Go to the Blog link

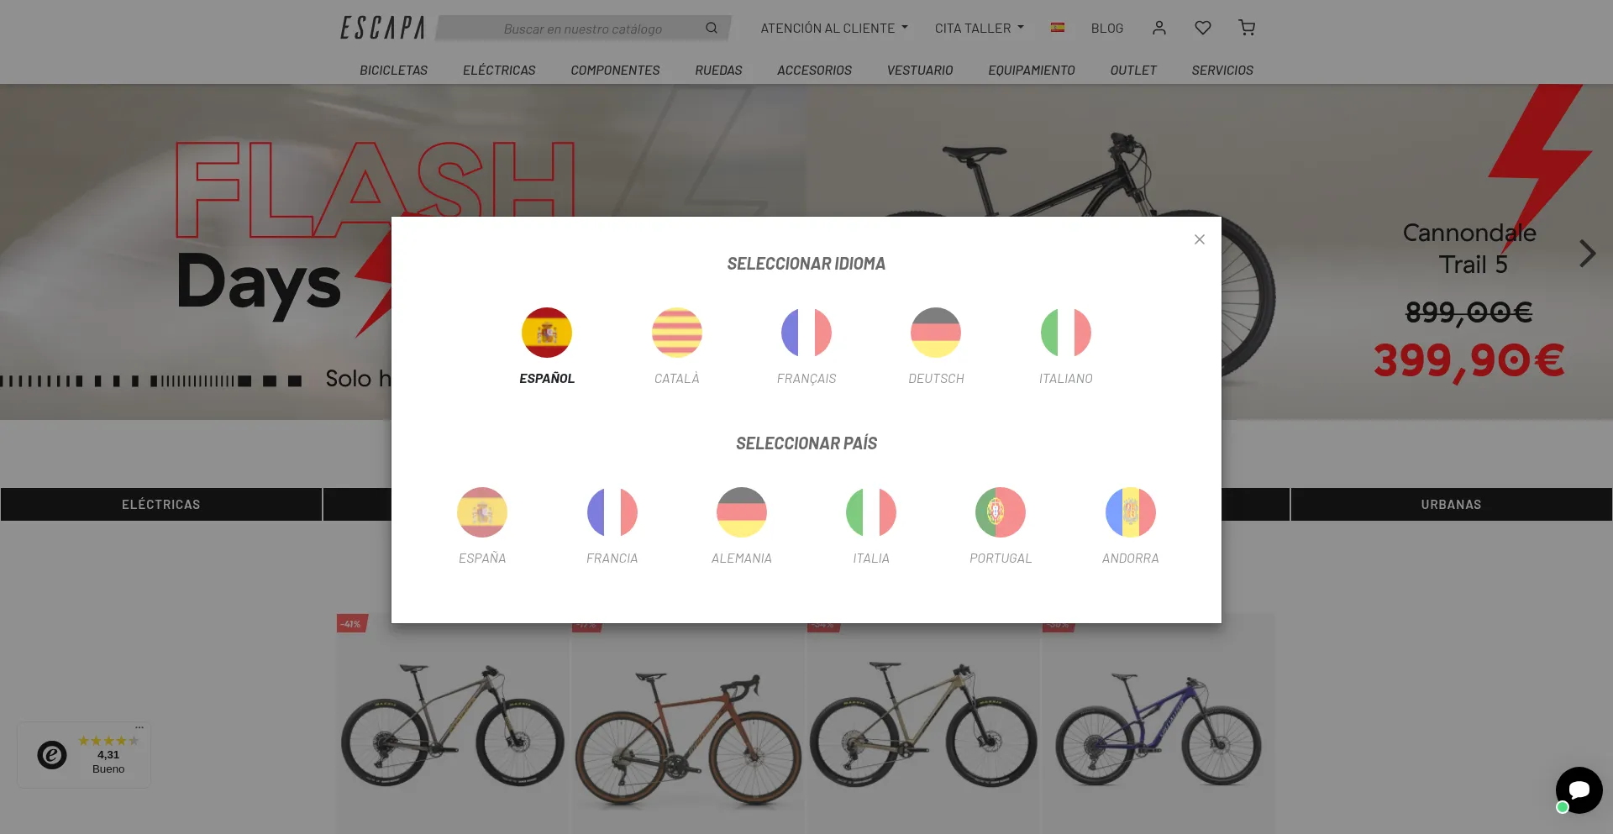coord(1107,28)
